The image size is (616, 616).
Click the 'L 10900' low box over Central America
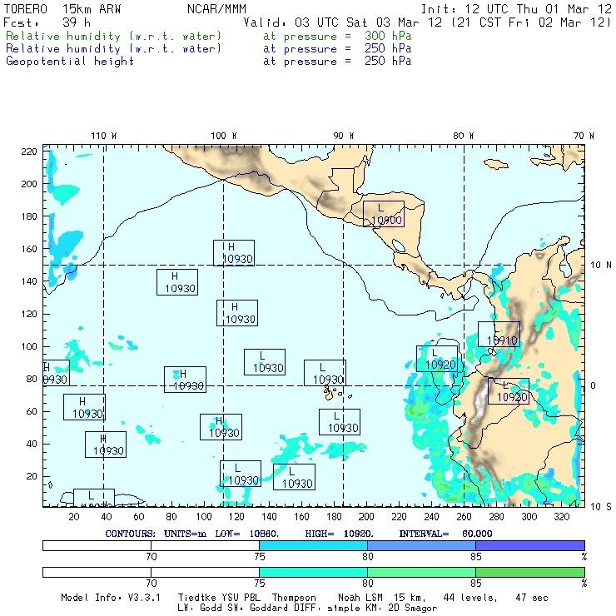tap(384, 214)
